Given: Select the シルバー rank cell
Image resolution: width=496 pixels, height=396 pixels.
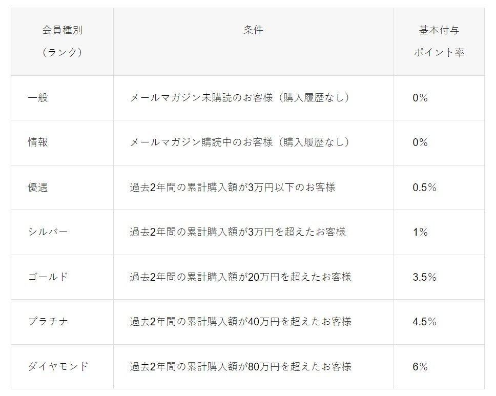Looking at the screenshot, I should [48, 232].
